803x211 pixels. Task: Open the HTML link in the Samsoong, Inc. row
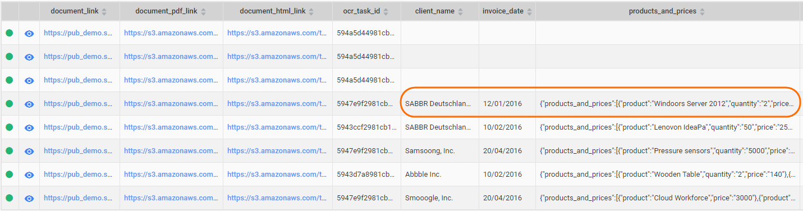tap(277, 151)
